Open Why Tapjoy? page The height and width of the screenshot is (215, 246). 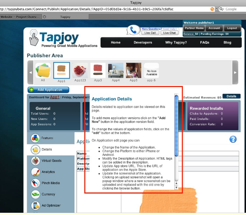[176, 42]
